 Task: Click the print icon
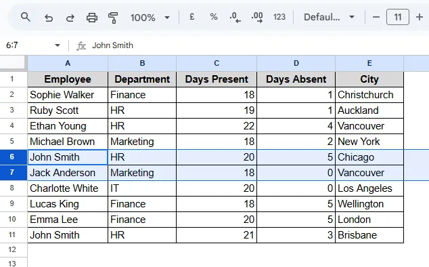point(92,18)
